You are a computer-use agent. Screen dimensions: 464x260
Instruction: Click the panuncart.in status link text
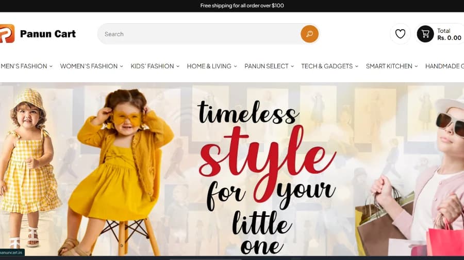click(x=11, y=253)
